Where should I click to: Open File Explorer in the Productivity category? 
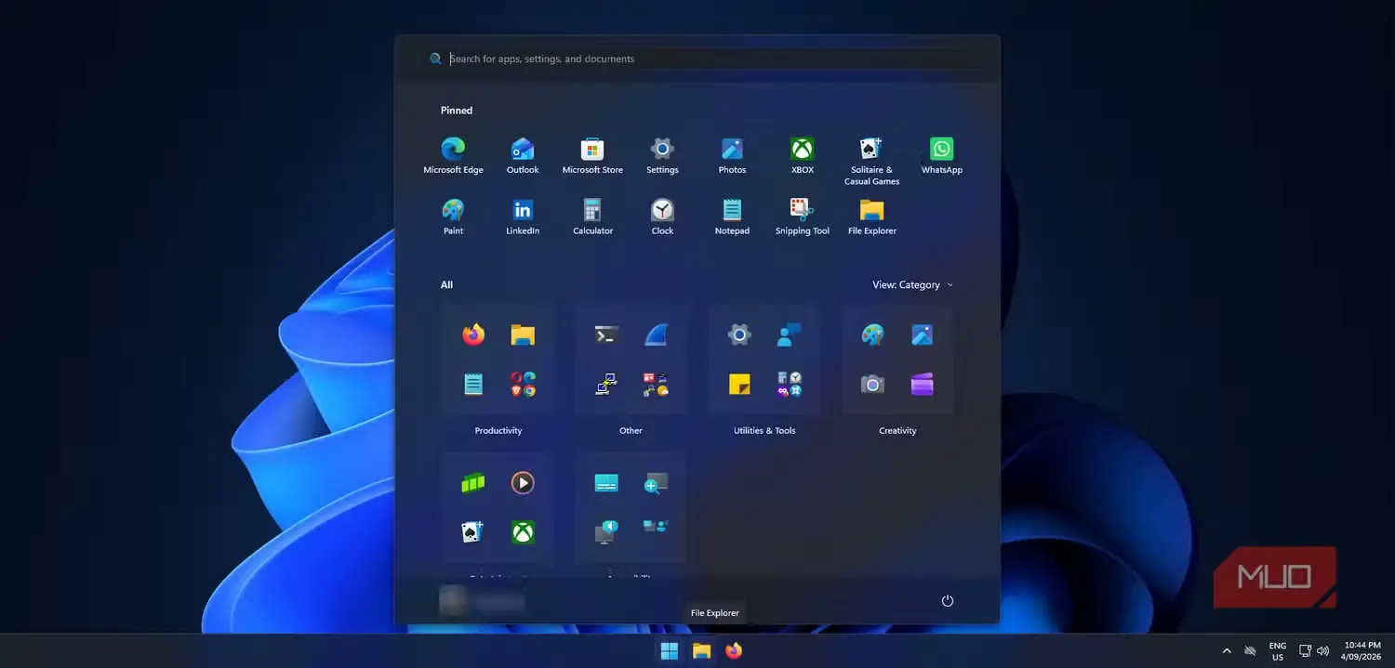click(x=523, y=334)
